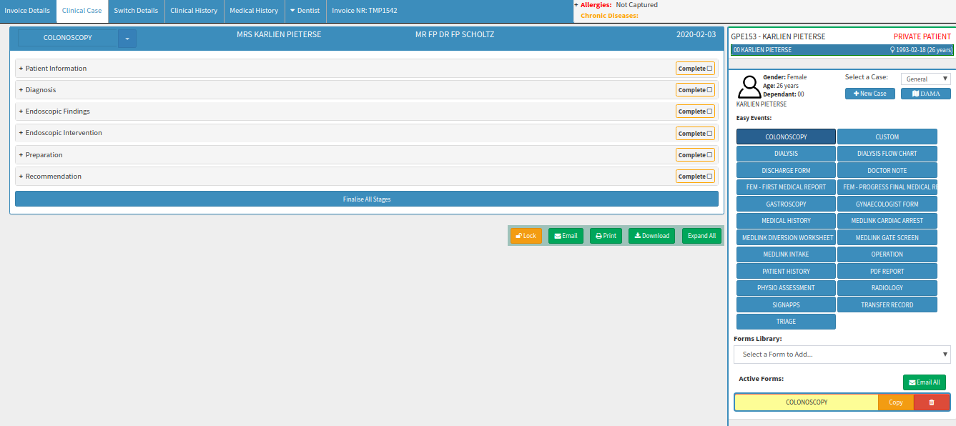Click the New Case button

pyautogui.click(x=869, y=94)
